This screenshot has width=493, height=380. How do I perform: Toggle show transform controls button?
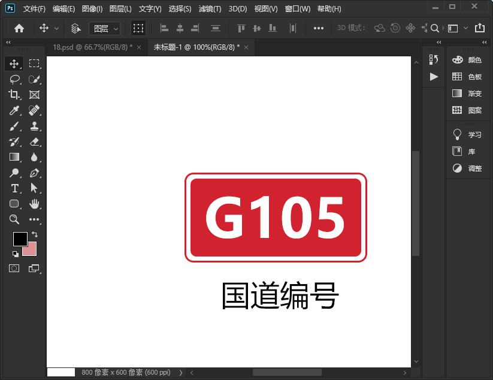(x=138, y=28)
